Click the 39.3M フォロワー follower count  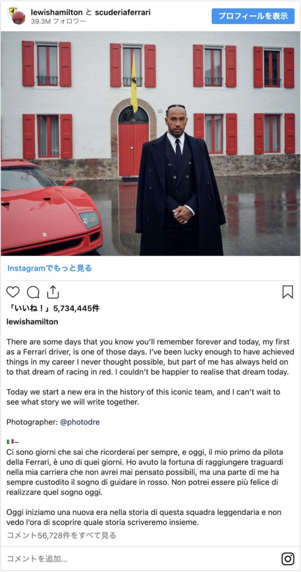coord(59,22)
